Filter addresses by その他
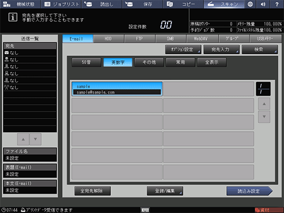 point(149,62)
